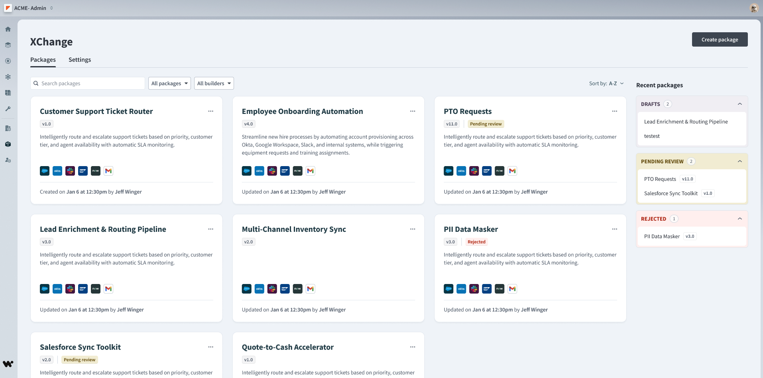Click Okta icon on Multi-Channel Inventory Sync

tap(260, 289)
